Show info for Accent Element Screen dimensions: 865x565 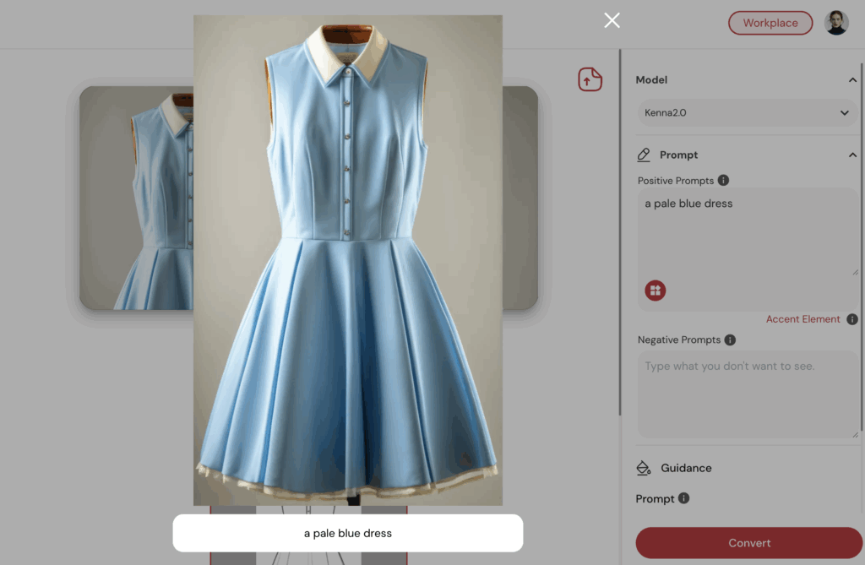point(851,319)
